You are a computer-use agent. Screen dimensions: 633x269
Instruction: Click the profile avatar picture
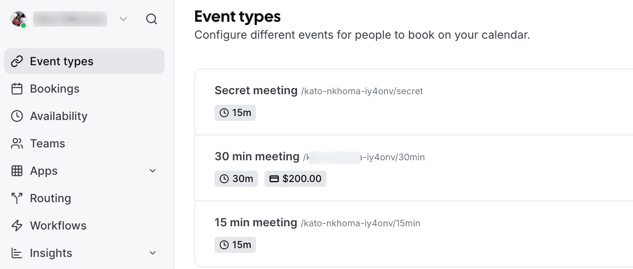pos(18,19)
